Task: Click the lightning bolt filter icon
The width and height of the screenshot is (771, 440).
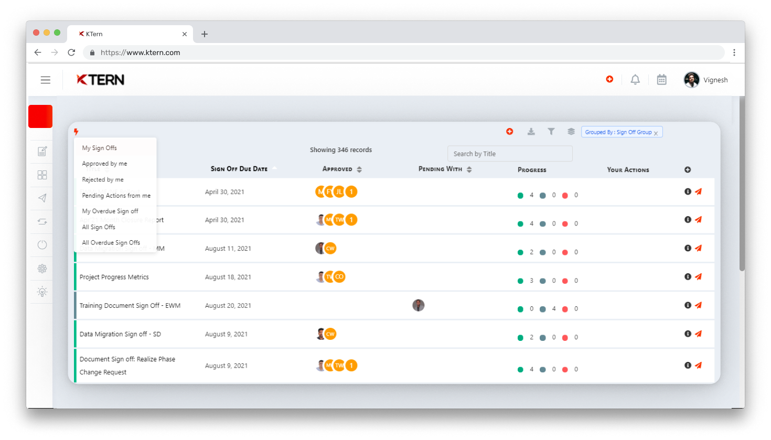Action: [x=76, y=132]
